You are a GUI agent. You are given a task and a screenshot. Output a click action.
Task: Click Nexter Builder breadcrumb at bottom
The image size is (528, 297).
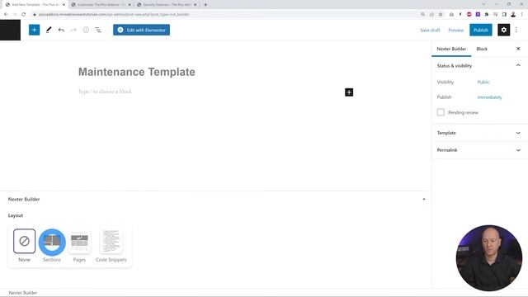point(23,293)
